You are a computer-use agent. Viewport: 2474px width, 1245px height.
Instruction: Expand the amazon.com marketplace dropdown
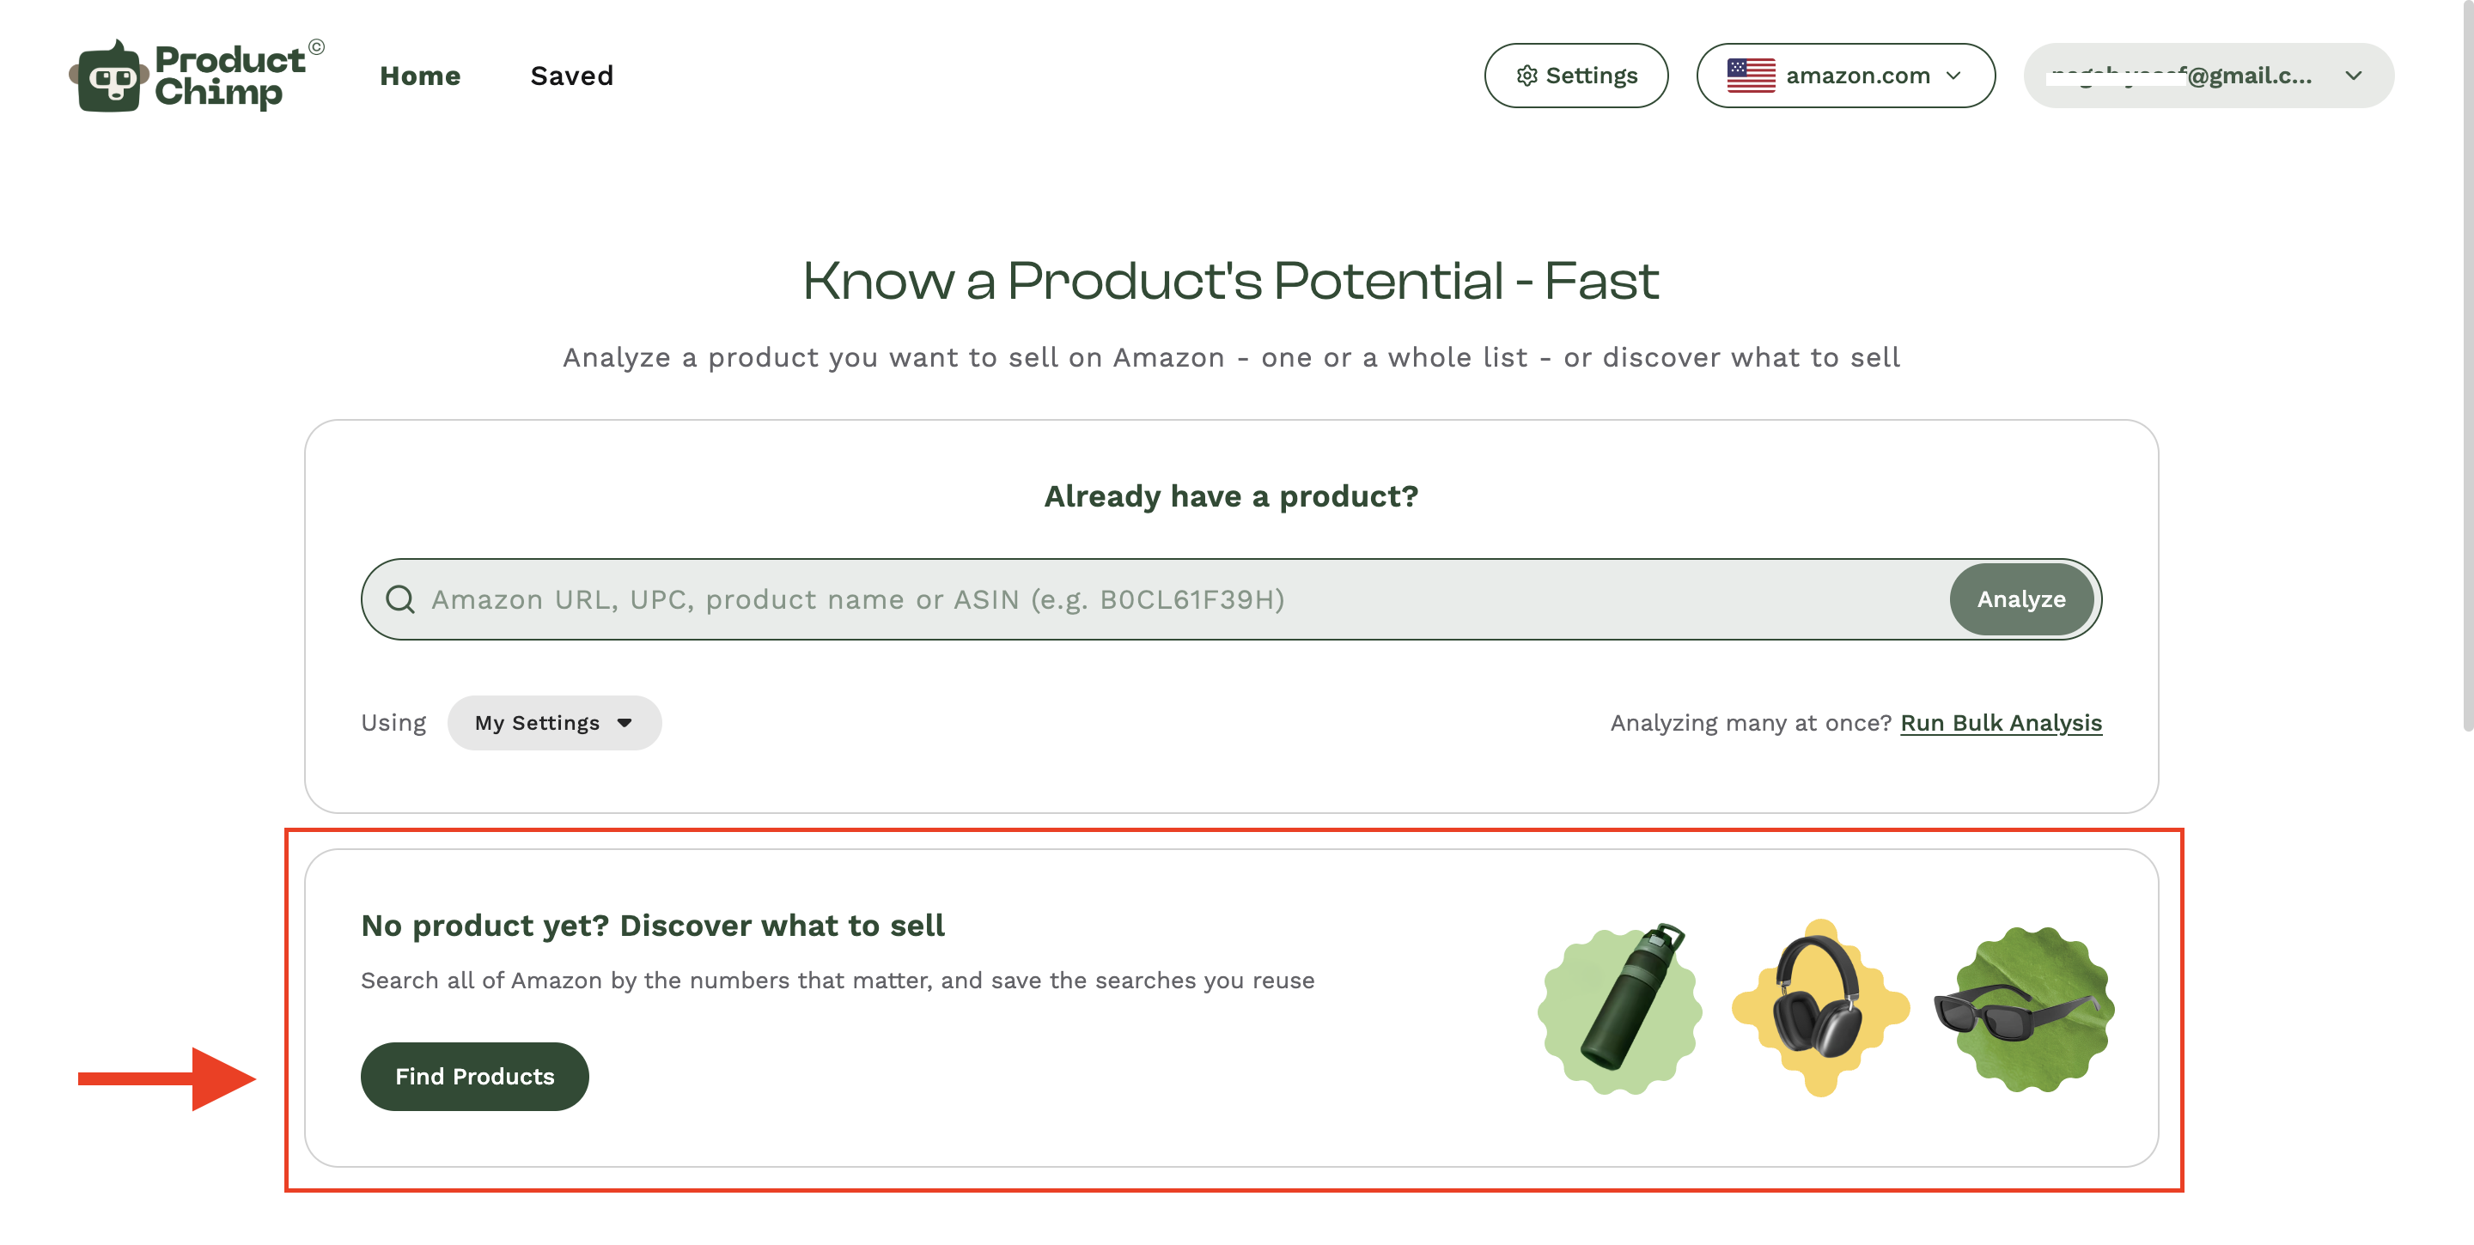click(1845, 76)
